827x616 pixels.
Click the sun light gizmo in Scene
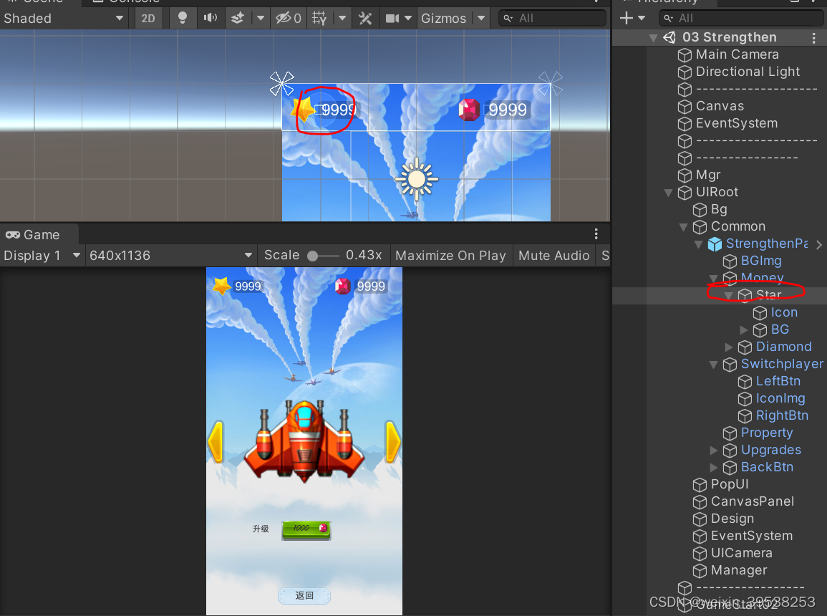click(x=417, y=179)
